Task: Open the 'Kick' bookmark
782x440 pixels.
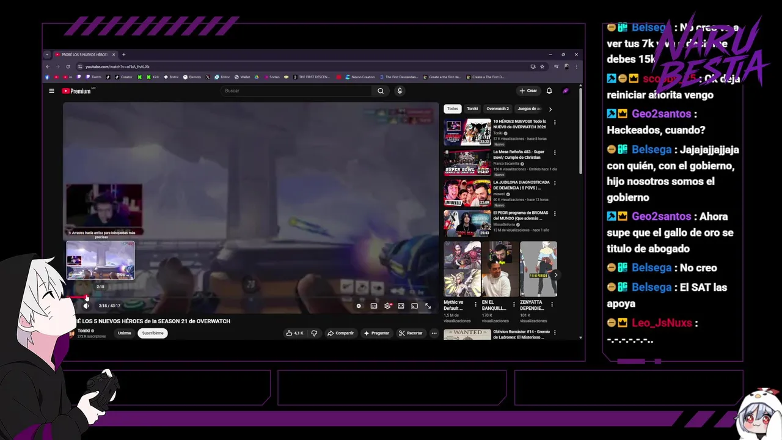Action: [153, 77]
